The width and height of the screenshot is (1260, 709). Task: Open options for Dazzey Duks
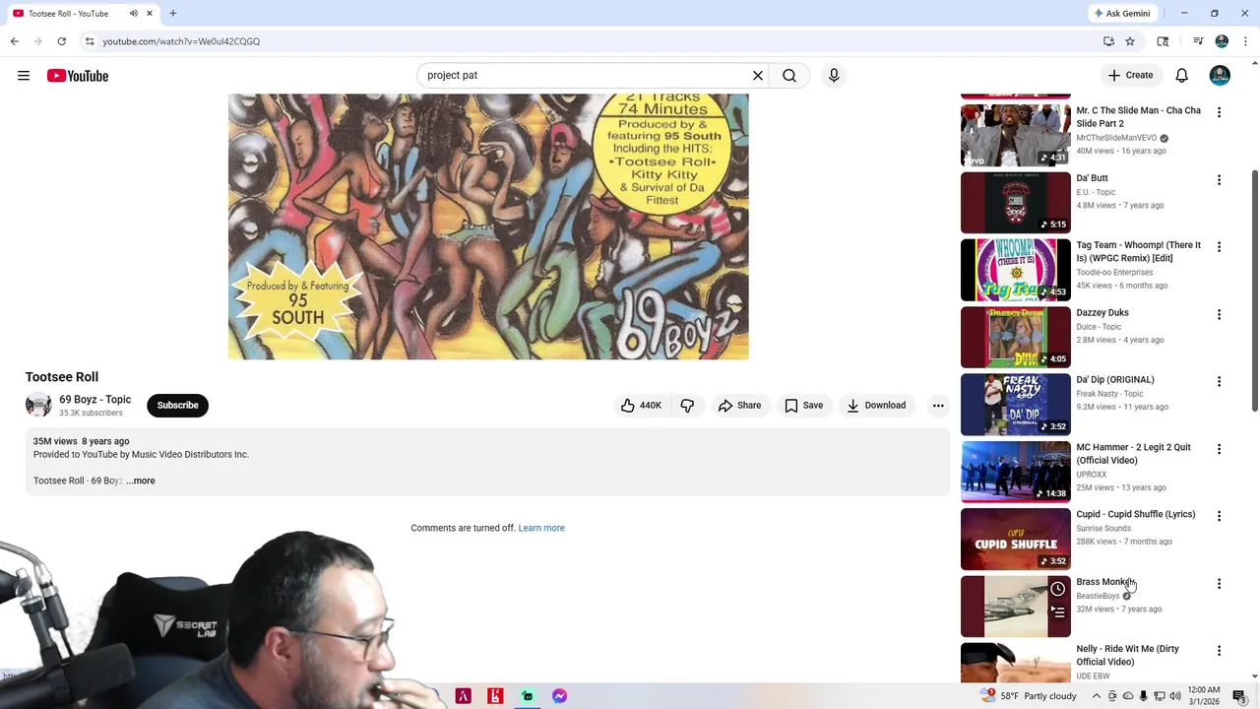1219,315
